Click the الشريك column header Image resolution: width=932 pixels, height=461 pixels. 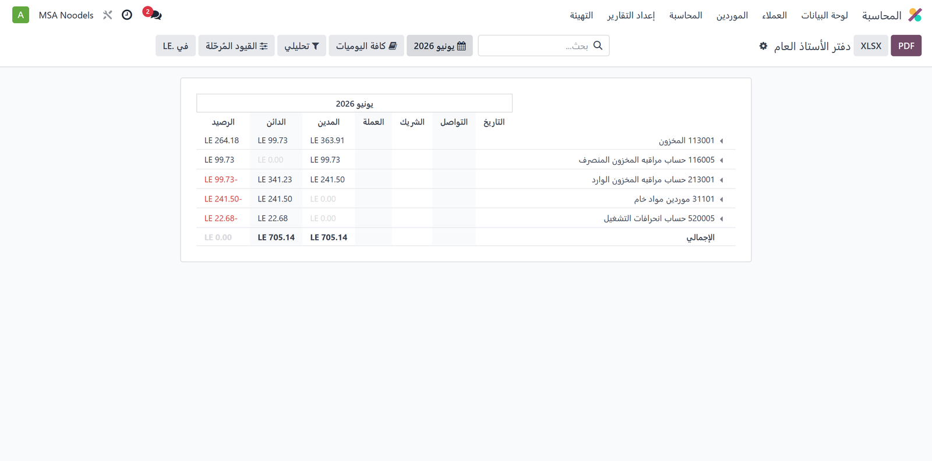pyautogui.click(x=412, y=122)
